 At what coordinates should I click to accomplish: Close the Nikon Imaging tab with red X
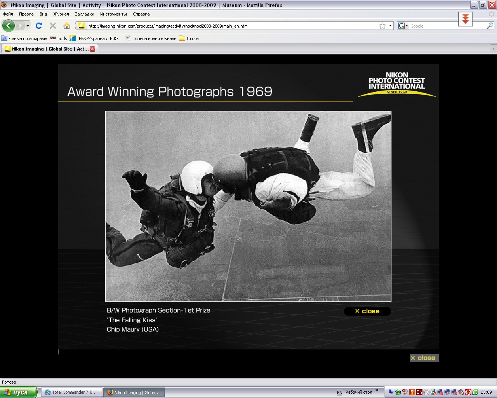pyautogui.click(x=92, y=49)
